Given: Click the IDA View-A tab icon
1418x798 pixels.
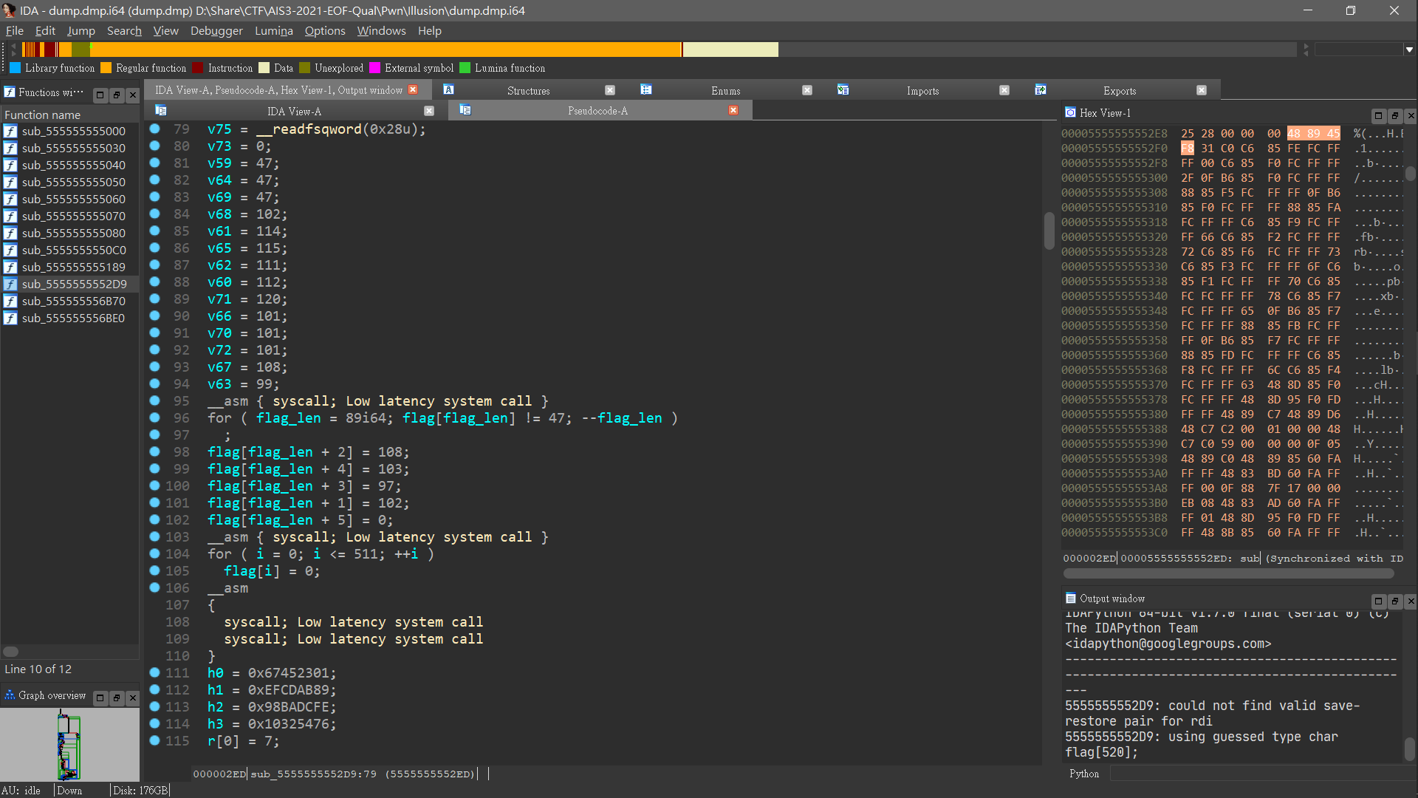Looking at the screenshot, I should [x=161, y=110].
